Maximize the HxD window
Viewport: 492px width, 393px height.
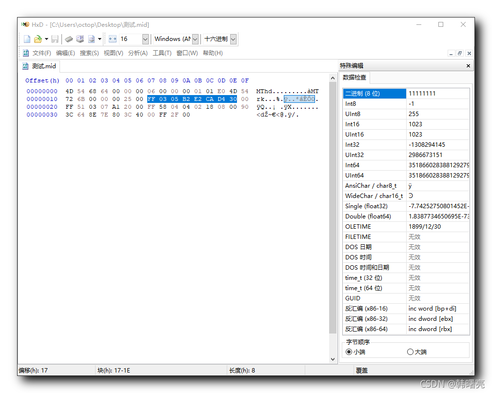point(441,24)
